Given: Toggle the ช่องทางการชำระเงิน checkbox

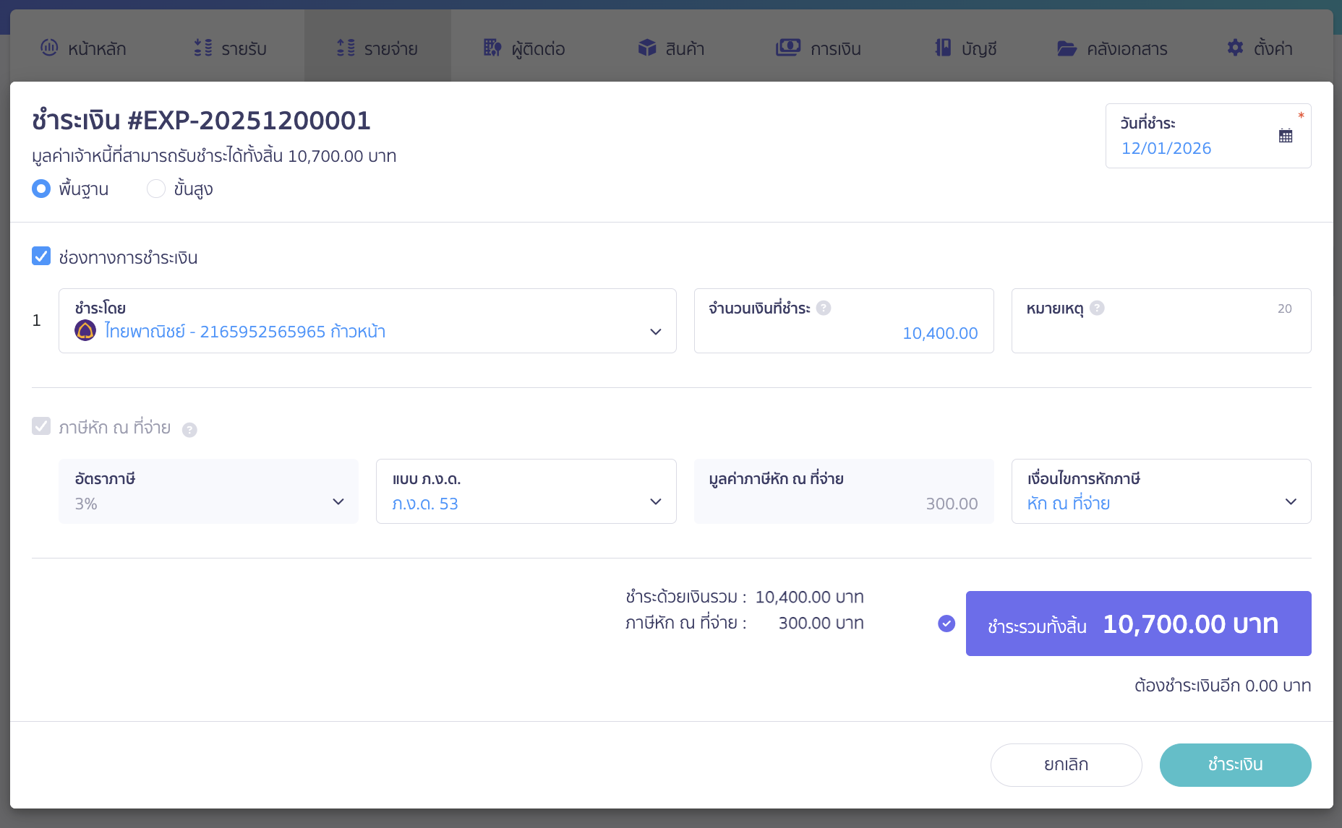Looking at the screenshot, I should point(41,256).
